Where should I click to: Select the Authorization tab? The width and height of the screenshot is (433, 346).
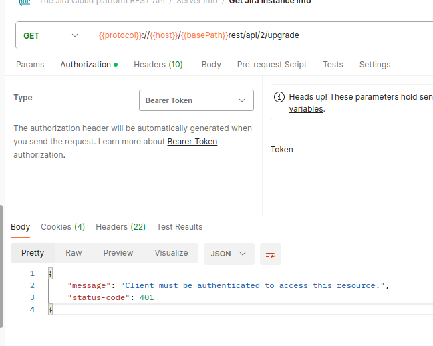(89, 65)
